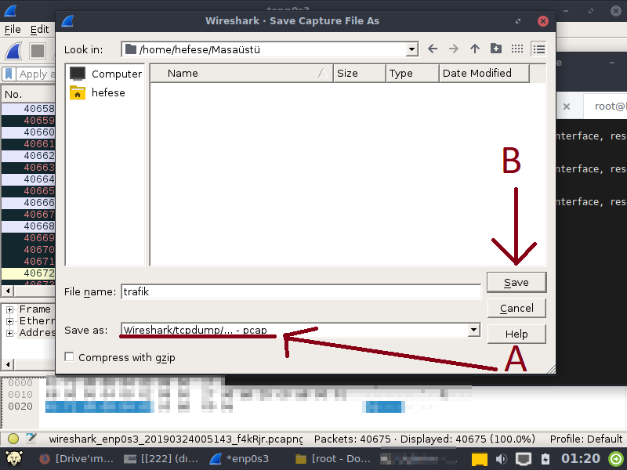This screenshot has height=470, width=627.
Task: Click the Help button
Action: point(516,334)
